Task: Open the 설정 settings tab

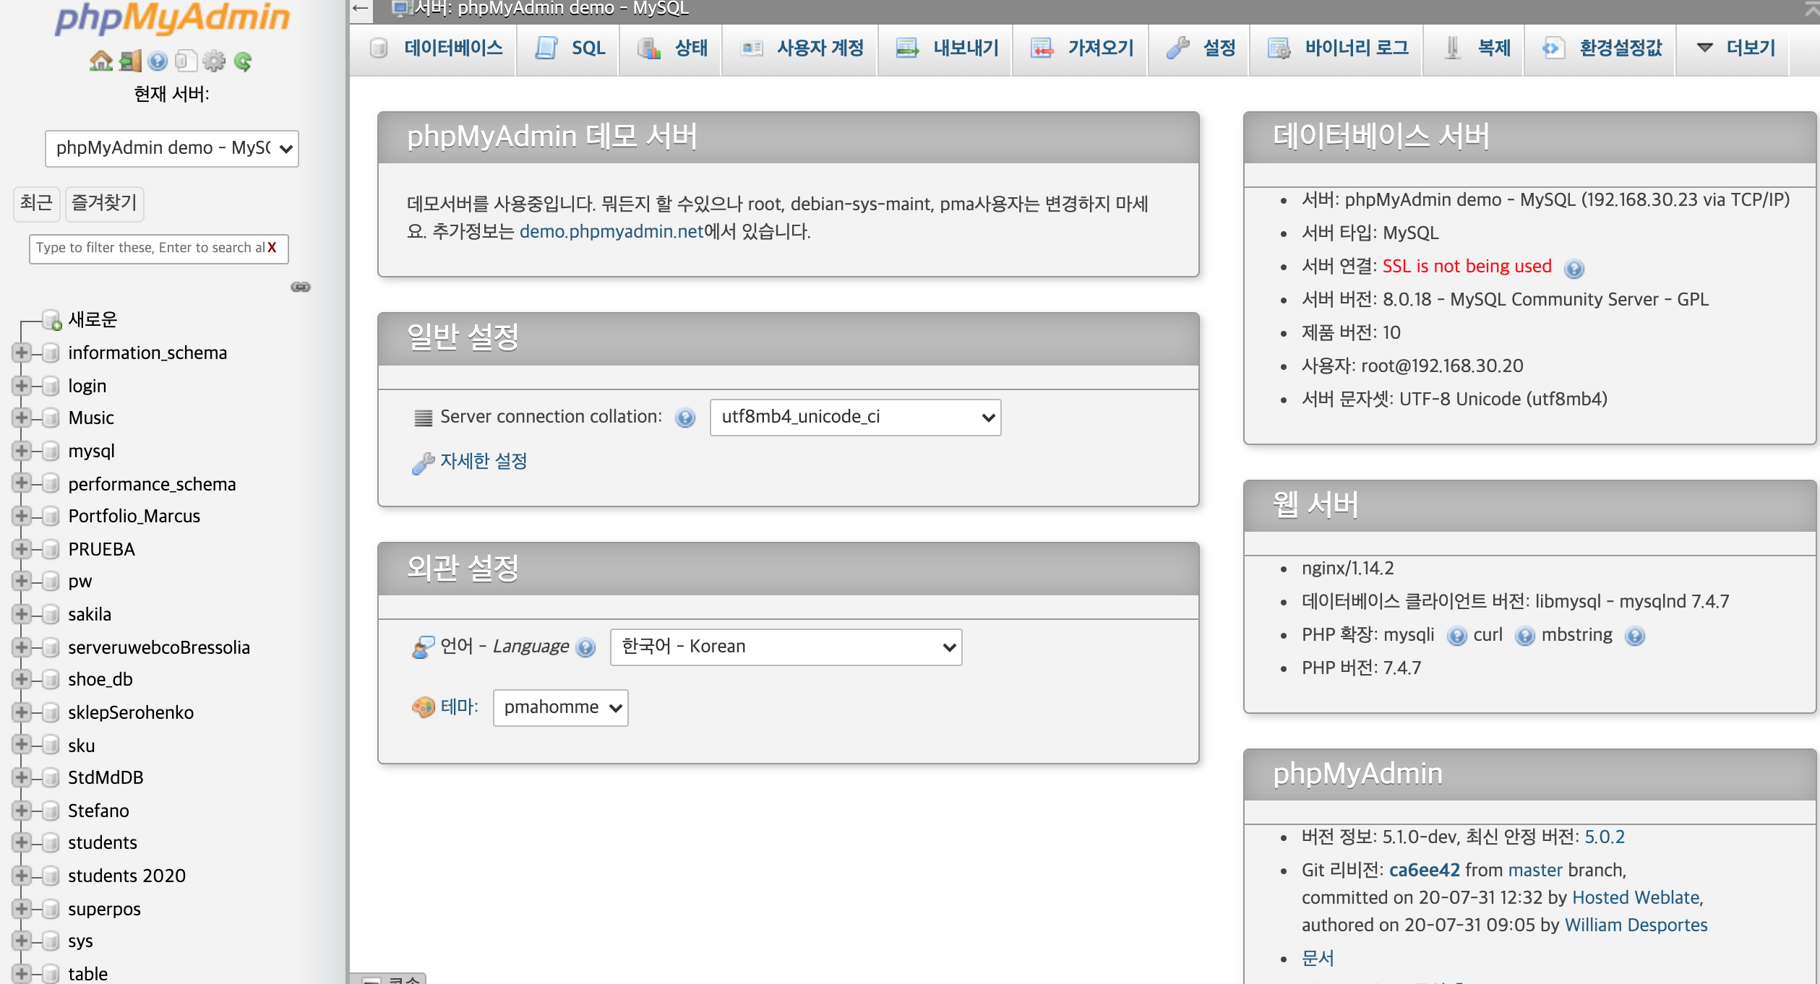Action: click(x=1200, y=48)
